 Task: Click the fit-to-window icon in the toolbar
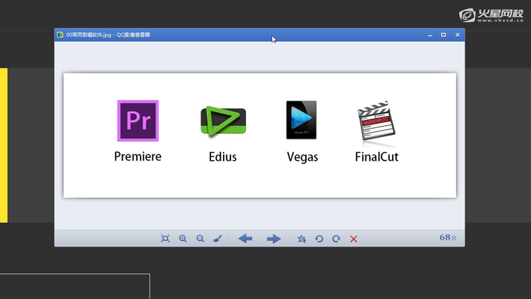(x=166, y=239)
